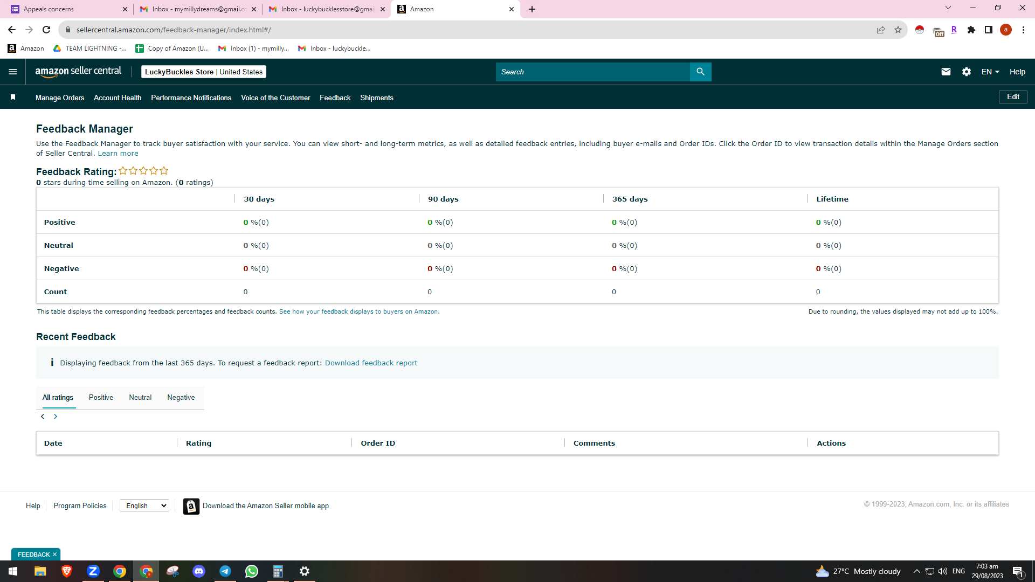Open Account Health page
The width and height of the screenshot is (1035, 582).
(118, 98)
